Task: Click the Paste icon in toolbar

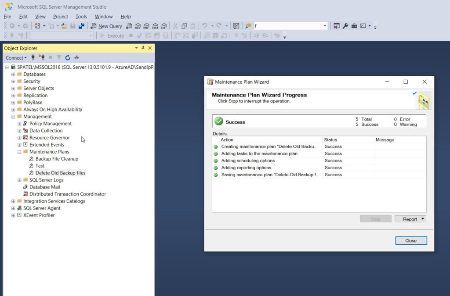Action: click(x=193, y=26)
